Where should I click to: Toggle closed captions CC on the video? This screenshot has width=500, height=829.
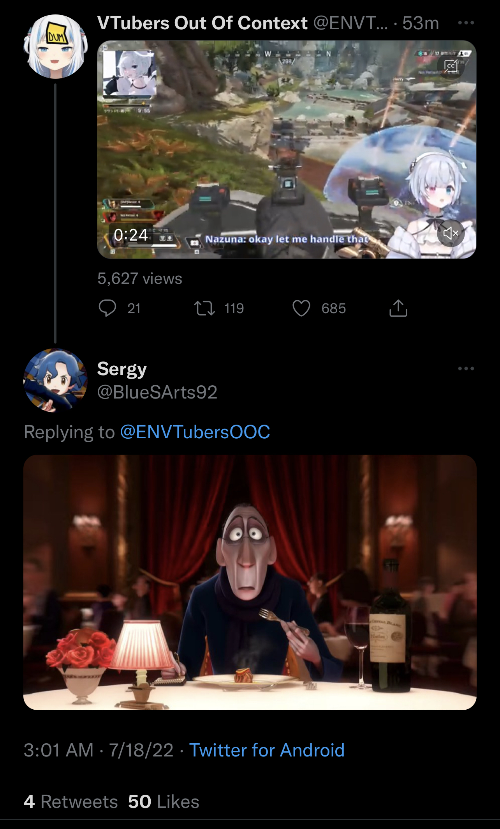point(451,66)
